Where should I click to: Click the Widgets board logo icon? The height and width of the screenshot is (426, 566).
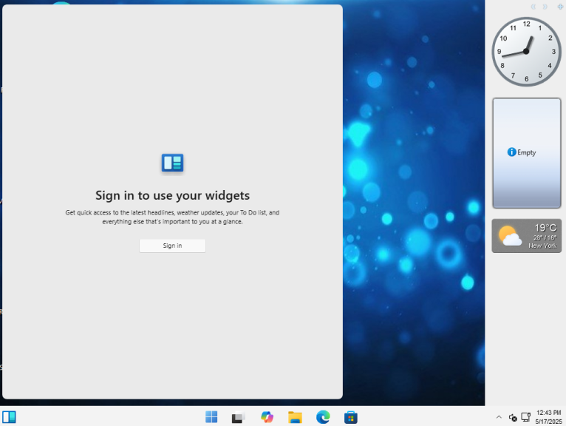click(x=172, y=163)
